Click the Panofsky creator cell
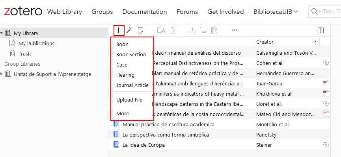This screenshot has height=157, width=341. pos(266,135)
